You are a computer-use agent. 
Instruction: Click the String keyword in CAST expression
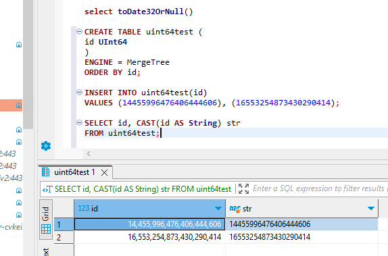203,123
